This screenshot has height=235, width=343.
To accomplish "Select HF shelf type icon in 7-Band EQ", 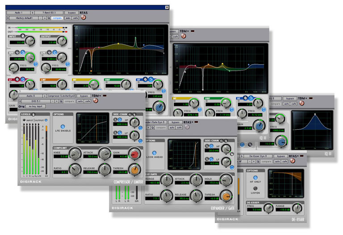I will click(x=151, y=79).
